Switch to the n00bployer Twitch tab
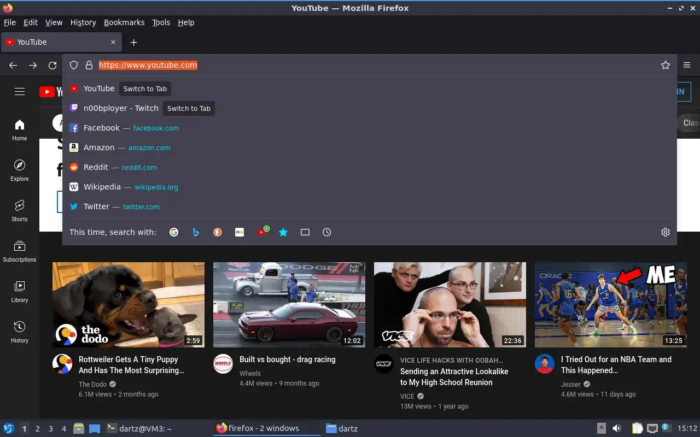 point(369,108)
